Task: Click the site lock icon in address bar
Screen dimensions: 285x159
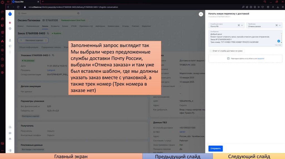Action: tap(25, 7)
